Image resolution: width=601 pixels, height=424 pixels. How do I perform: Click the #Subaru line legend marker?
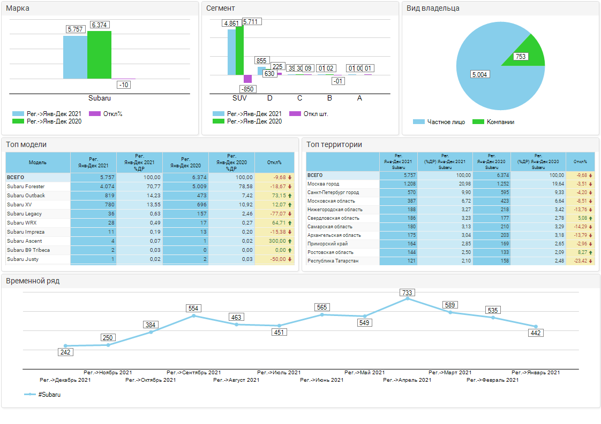[30, 394]
